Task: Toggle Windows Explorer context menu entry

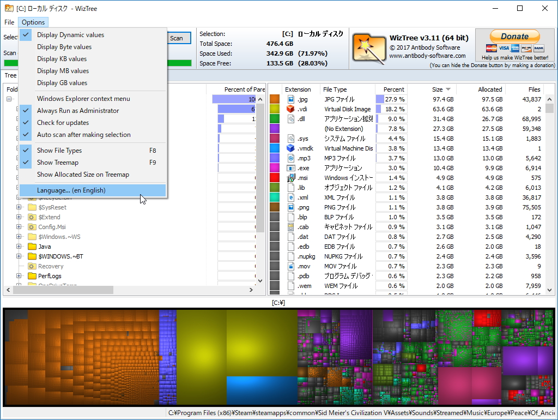Action: 93,99
